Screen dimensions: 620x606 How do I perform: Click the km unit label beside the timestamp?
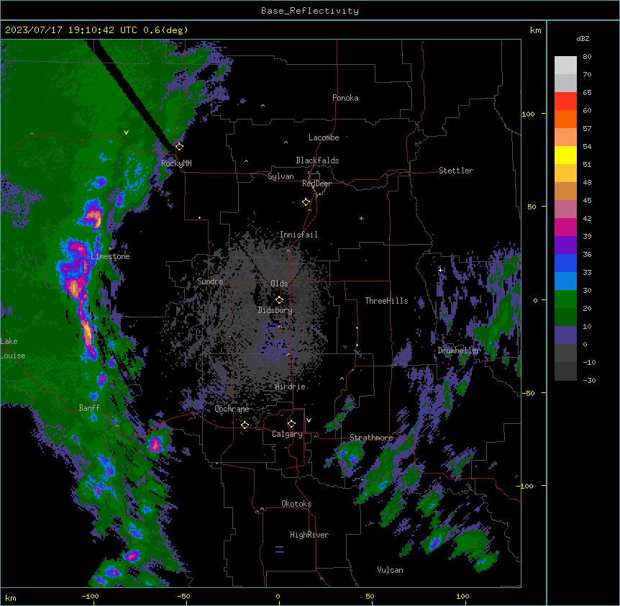pyautogui.click(x=535, y=30)
